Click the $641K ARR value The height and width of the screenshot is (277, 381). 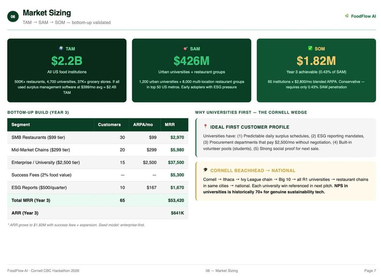(177, 213)
